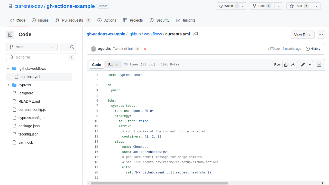This screenshot has width=329, height=185.
Task: Collapse the file tree side panel icon
Action: point(10,34)
